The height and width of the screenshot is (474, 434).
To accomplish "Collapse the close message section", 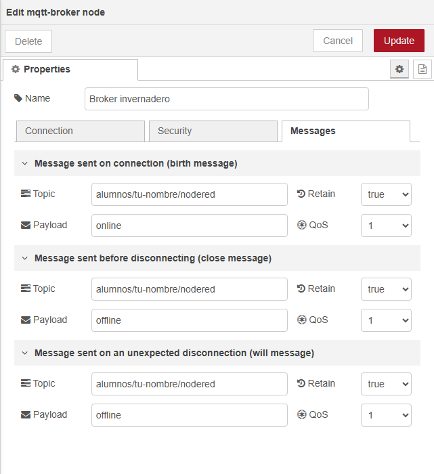I will click(25, 258).
